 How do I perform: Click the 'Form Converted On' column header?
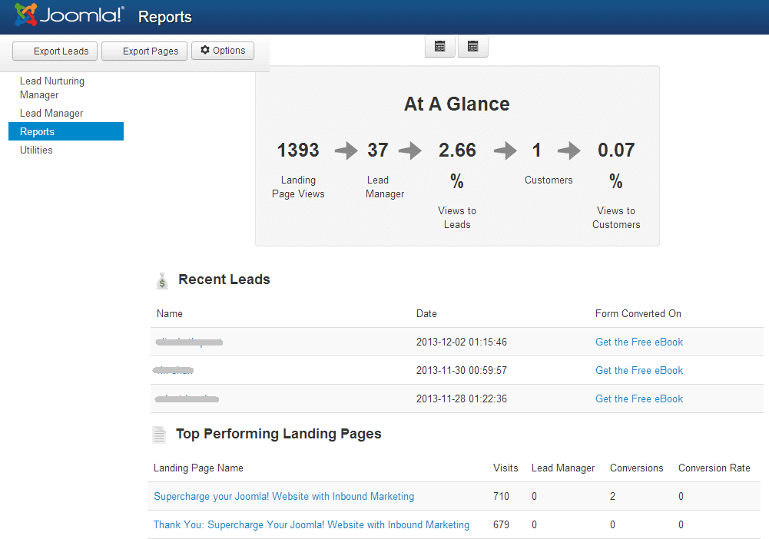pyautogui.click(x=638, y=313)
